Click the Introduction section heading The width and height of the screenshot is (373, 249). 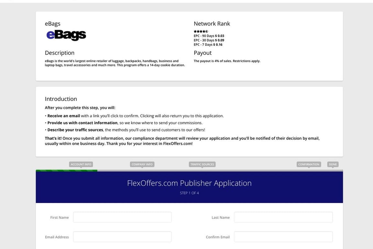click(61, 99)
